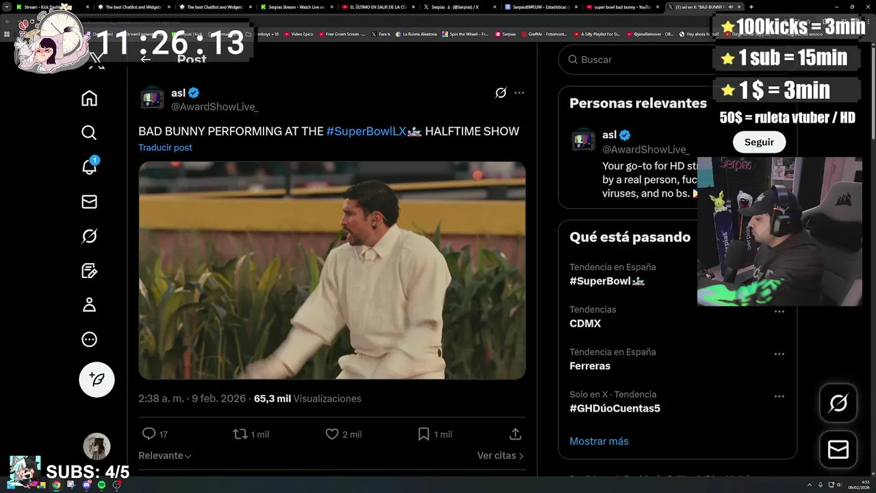This screenshot has height=493, width=876.
Task: Click asl's profile avatar on the post
Action: [x=152, y=99]
